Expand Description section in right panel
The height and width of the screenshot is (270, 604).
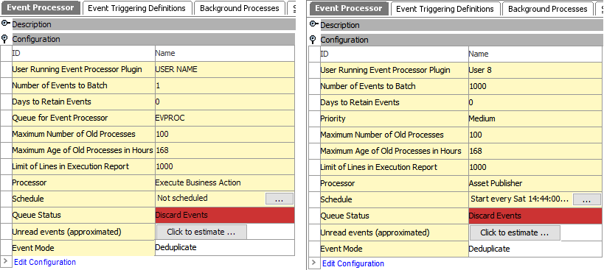(x=313, y=24)
